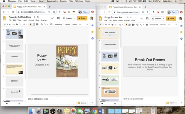Open Insert menu in Main Deck
The height and width of the screenshot is (114, 185).
(25, 20)
